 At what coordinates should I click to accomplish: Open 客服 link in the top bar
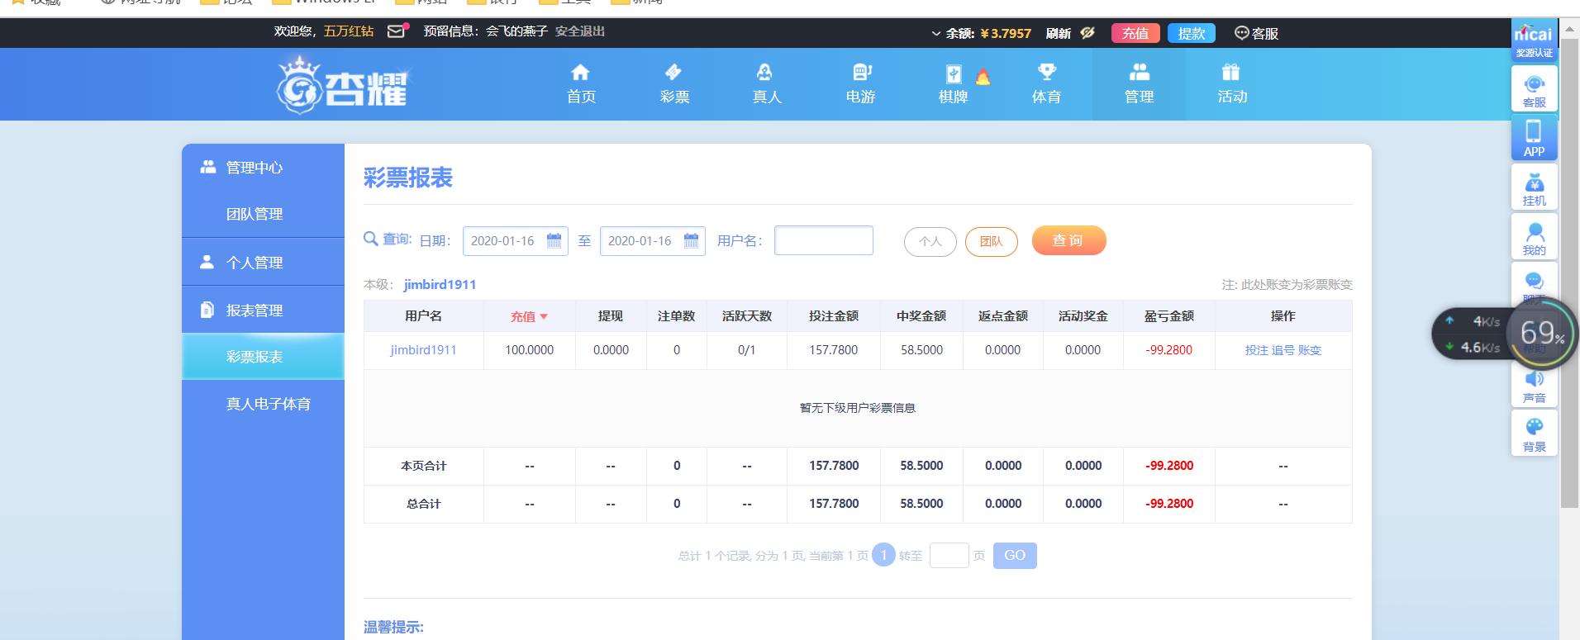1256,33
